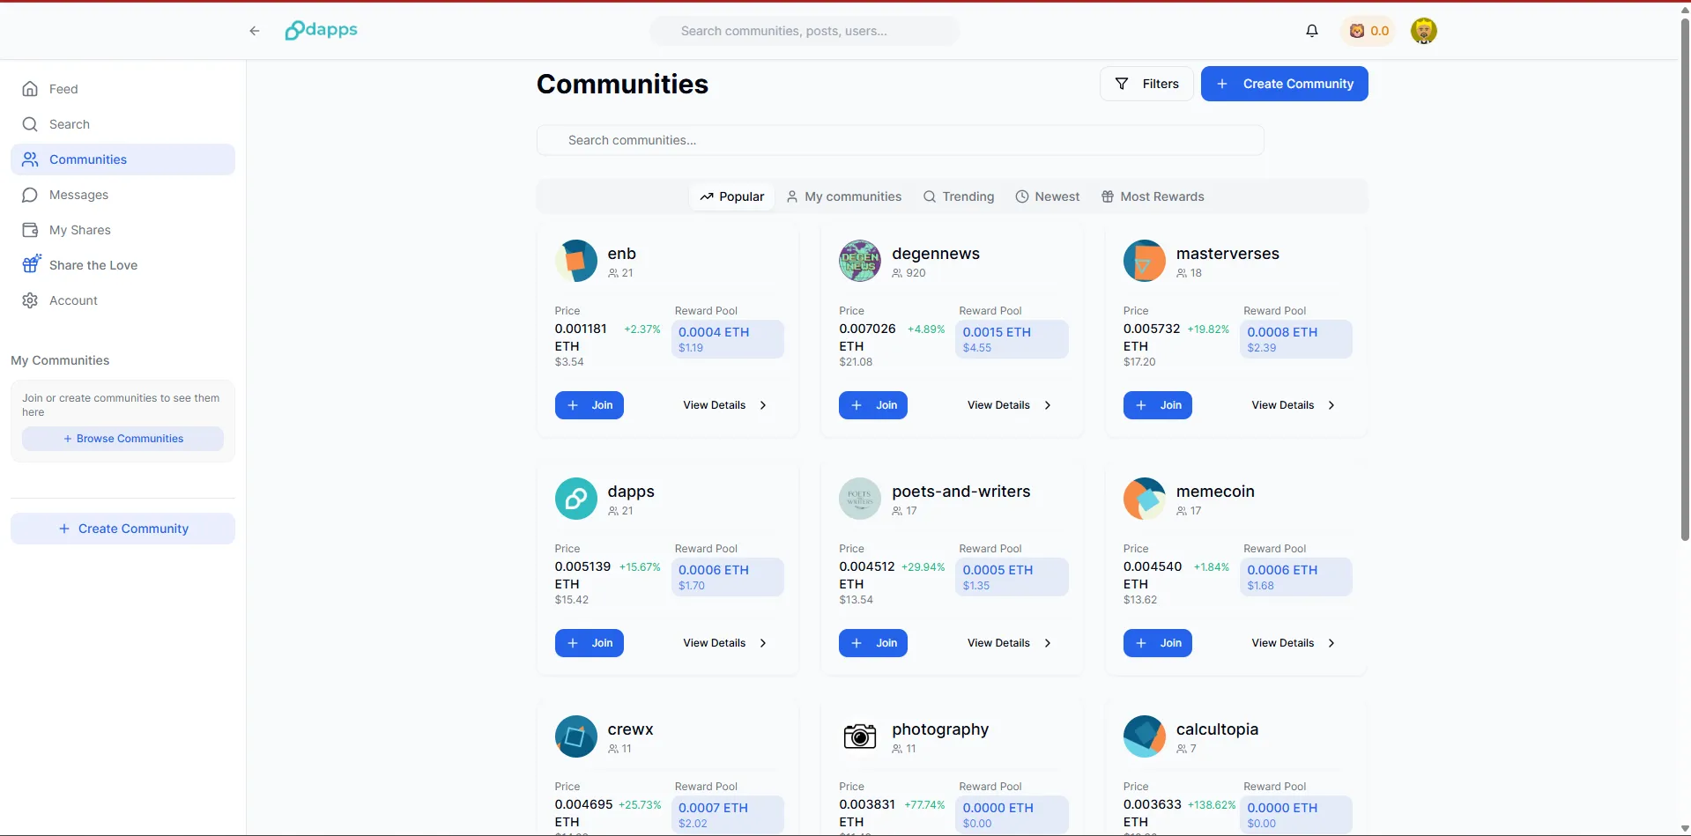Image resolution: width=1691 pixels, height=836 pixels.
Task: Open notifications bell icon
Action: coord(1312,31)
